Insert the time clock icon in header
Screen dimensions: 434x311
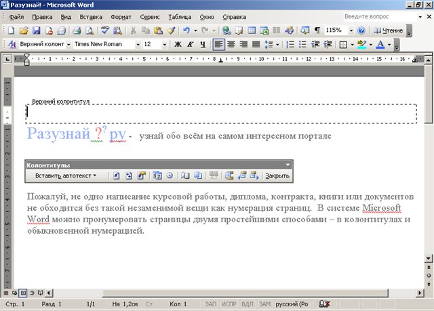(x=170, y=175)
